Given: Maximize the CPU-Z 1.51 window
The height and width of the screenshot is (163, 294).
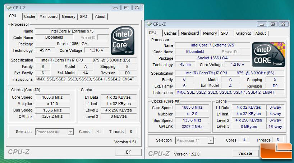Looking at the screenshot, I should tap(127, 8).
